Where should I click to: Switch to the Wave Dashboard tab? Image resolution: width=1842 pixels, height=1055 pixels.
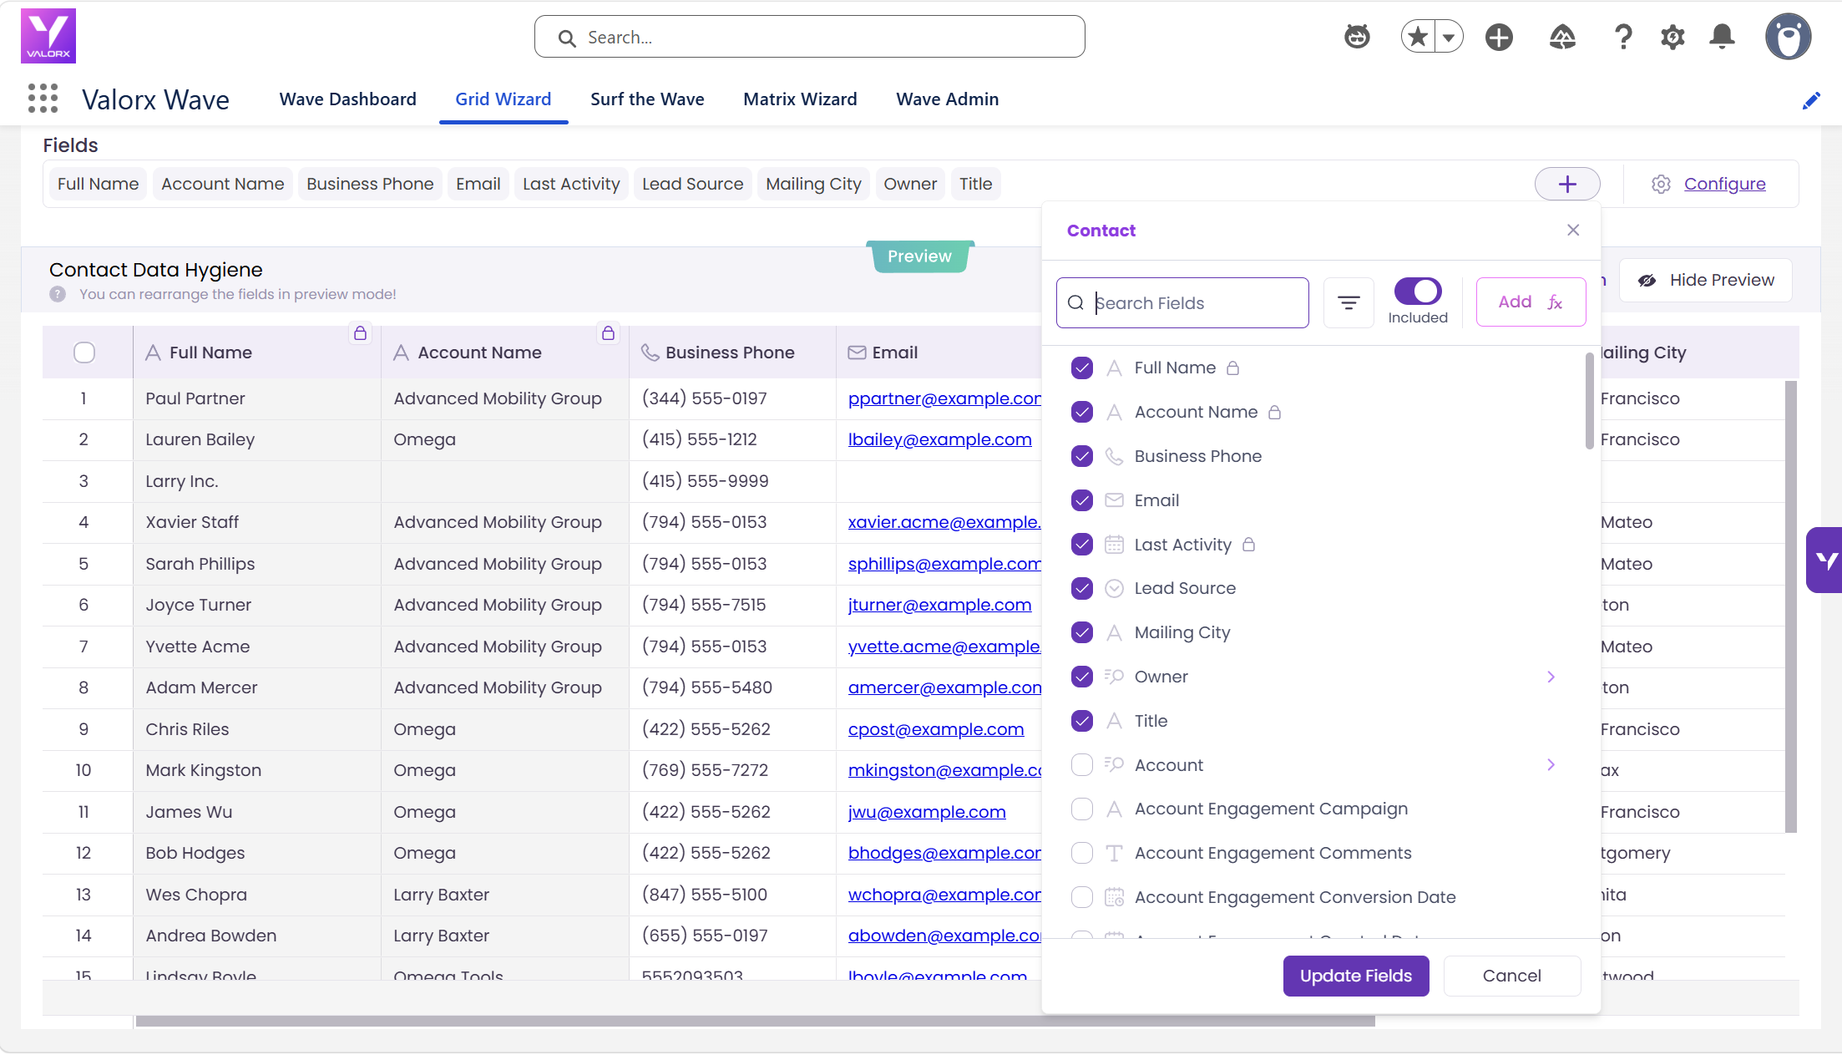347,99
